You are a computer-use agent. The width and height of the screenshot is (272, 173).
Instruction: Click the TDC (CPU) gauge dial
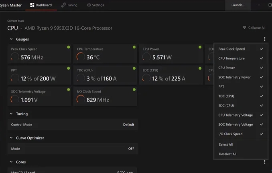click(81, 78)
